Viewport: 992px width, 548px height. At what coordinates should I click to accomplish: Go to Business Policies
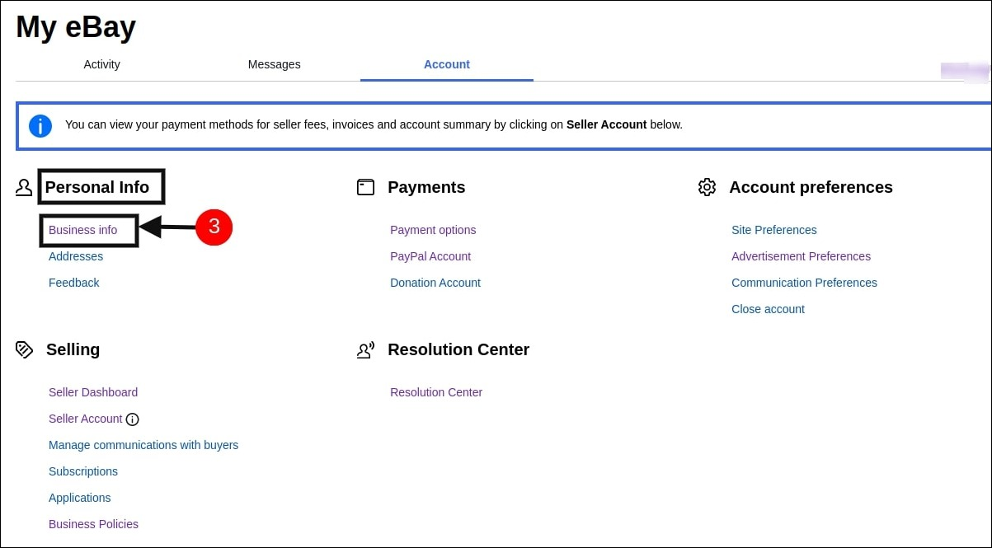point(93,524)
